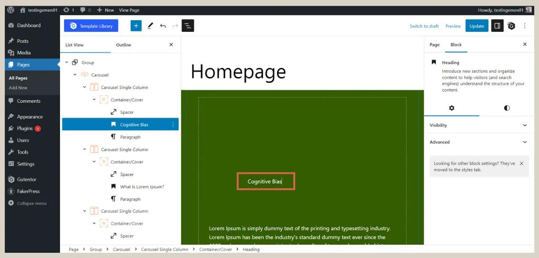Expand the Visibility panel

pyautogui.click(x=479, y=125)
